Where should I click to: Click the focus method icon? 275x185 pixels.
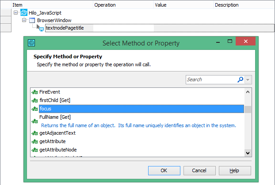coord(34,109)
